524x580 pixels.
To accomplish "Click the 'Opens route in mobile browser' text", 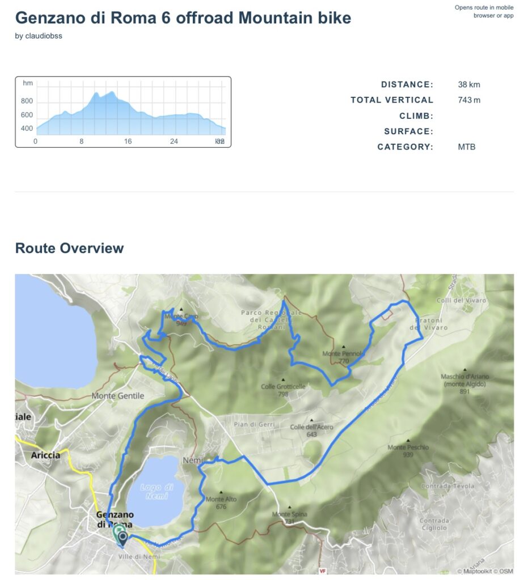I will tap(484, 11).
